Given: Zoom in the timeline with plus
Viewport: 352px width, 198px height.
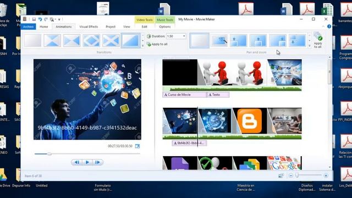Looking at the screenshot, I should 326,175.
